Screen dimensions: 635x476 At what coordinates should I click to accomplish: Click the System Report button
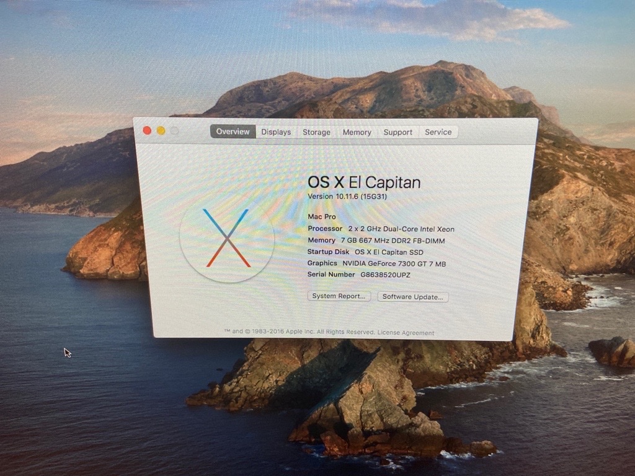pyautogui.click(x=339, y=296)
